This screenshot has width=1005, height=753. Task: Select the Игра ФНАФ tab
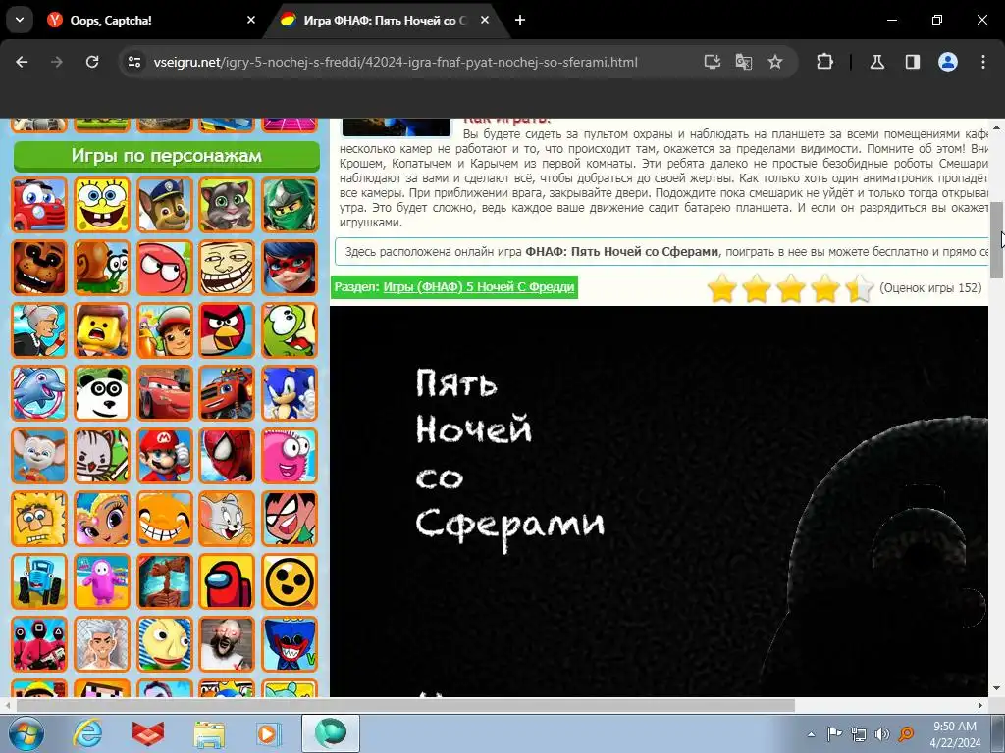(385, 21)
